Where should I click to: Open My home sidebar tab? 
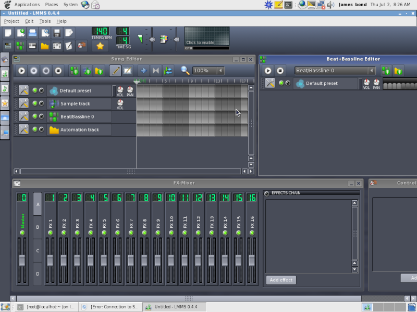click(x=5, y=118)
